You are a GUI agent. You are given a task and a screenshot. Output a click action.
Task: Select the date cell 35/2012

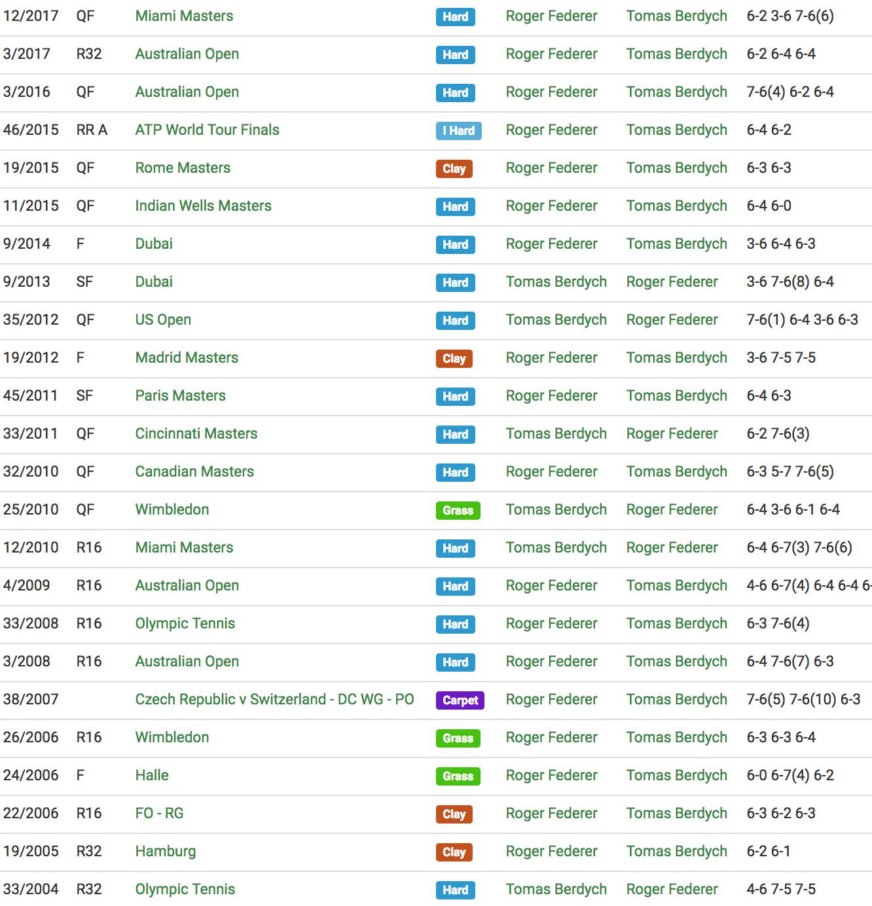coord(31,319)
